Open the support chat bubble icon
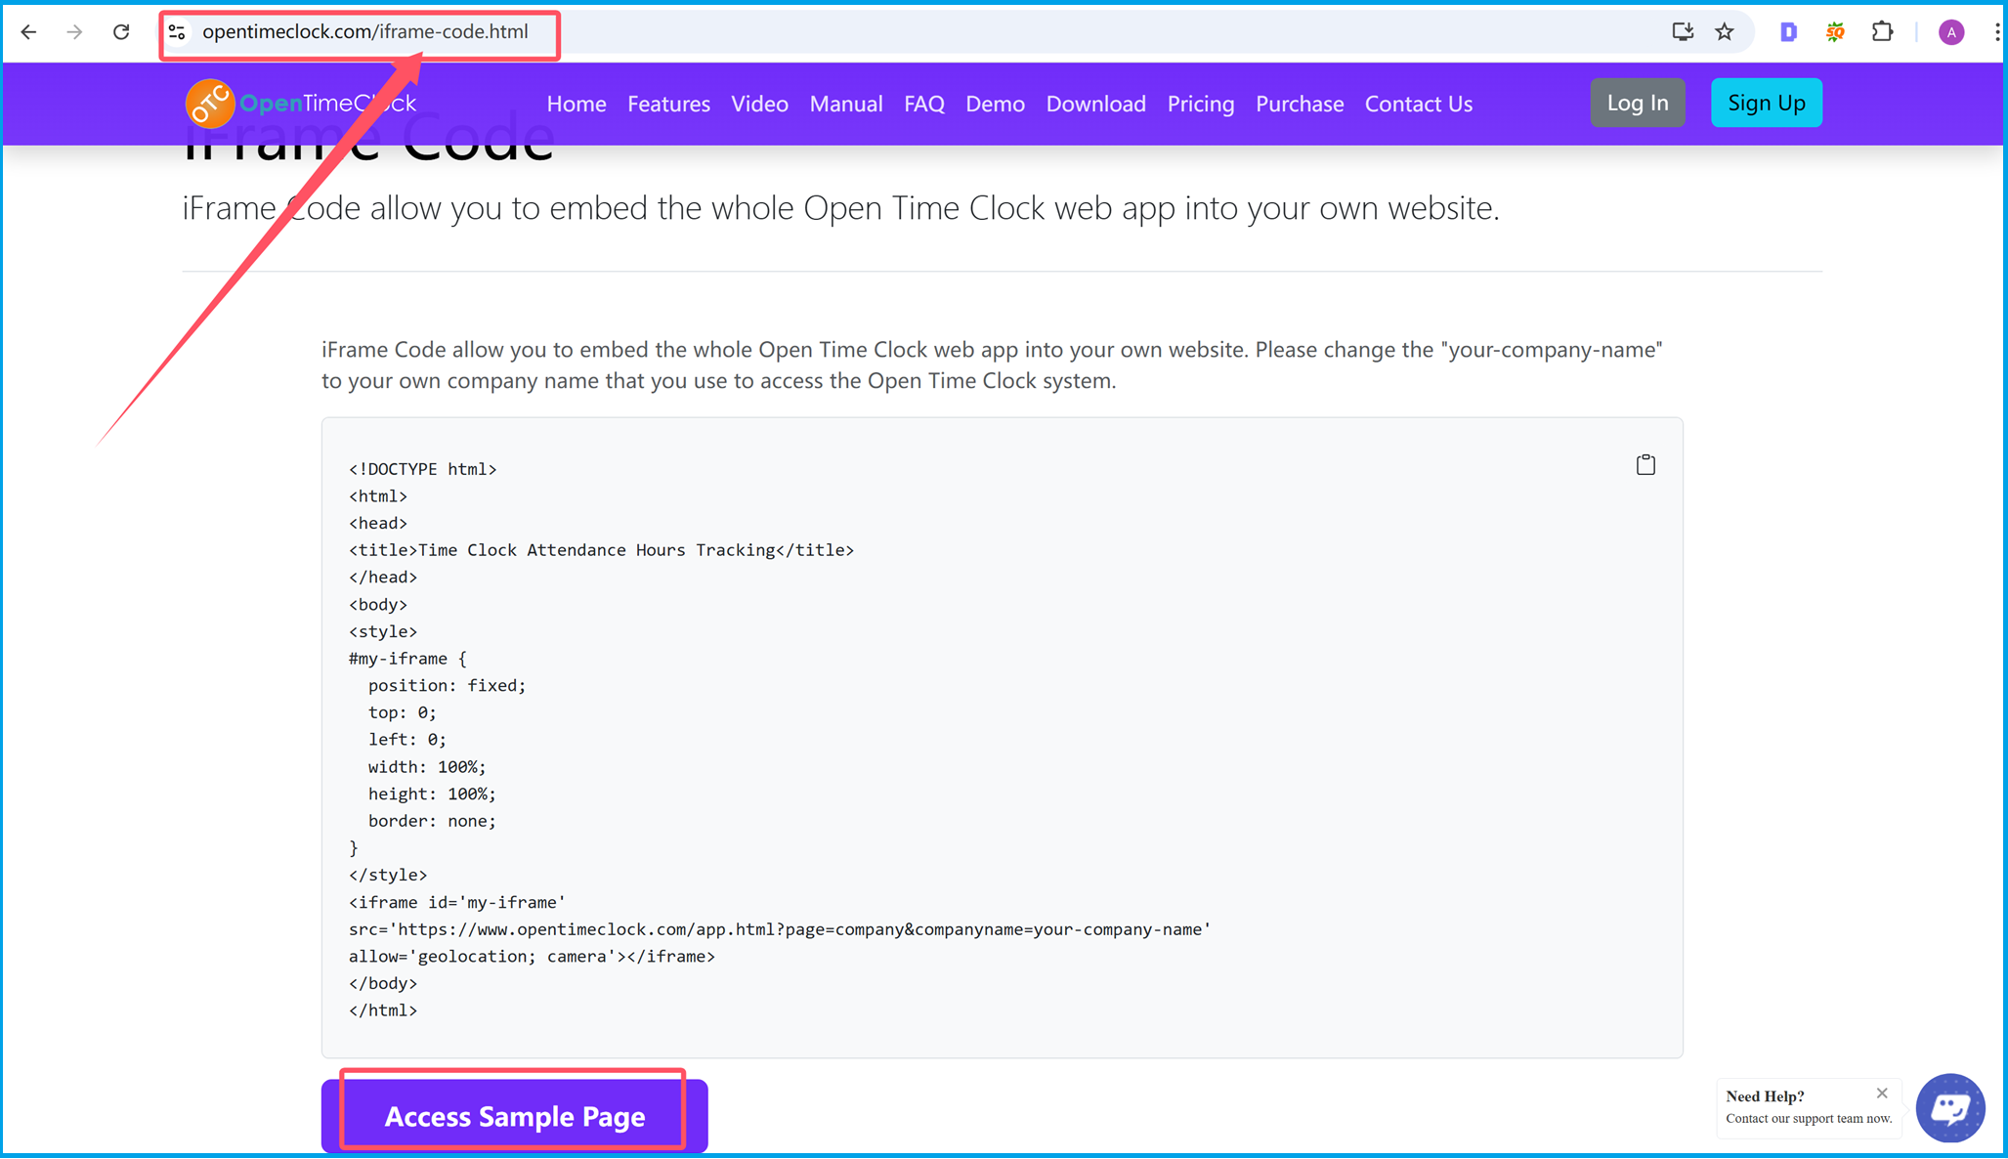This screenshot has width=2008, height=1159. point(1950,1108)
